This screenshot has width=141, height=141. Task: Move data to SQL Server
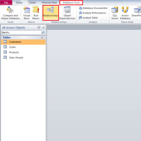115,13
